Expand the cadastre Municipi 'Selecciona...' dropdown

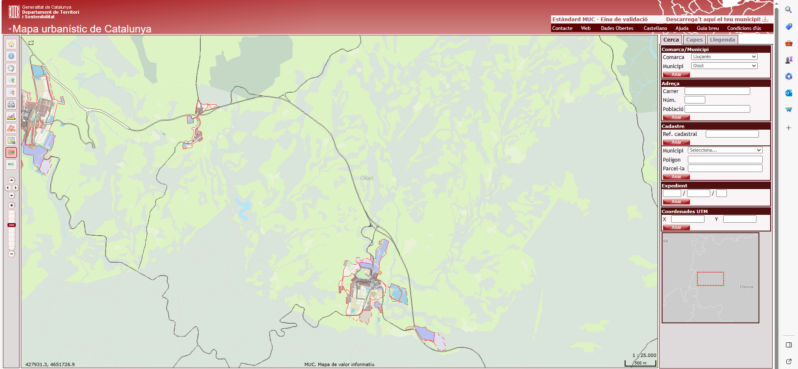725,150
